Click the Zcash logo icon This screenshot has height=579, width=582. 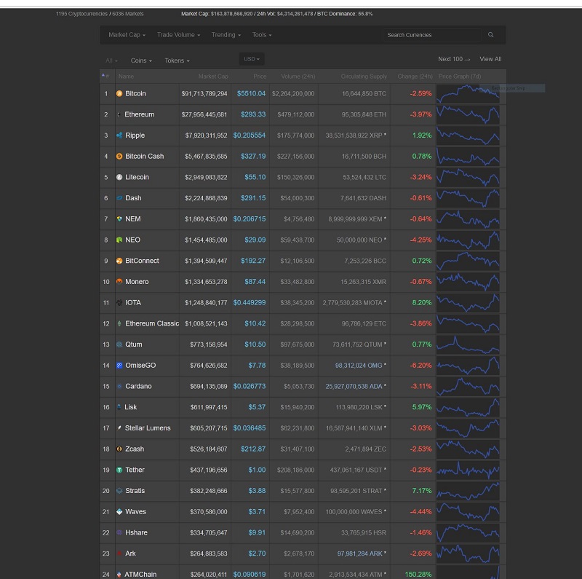point(119,449)
